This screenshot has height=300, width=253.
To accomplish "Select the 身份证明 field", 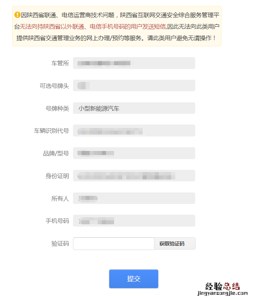I will tap(134, 176).
